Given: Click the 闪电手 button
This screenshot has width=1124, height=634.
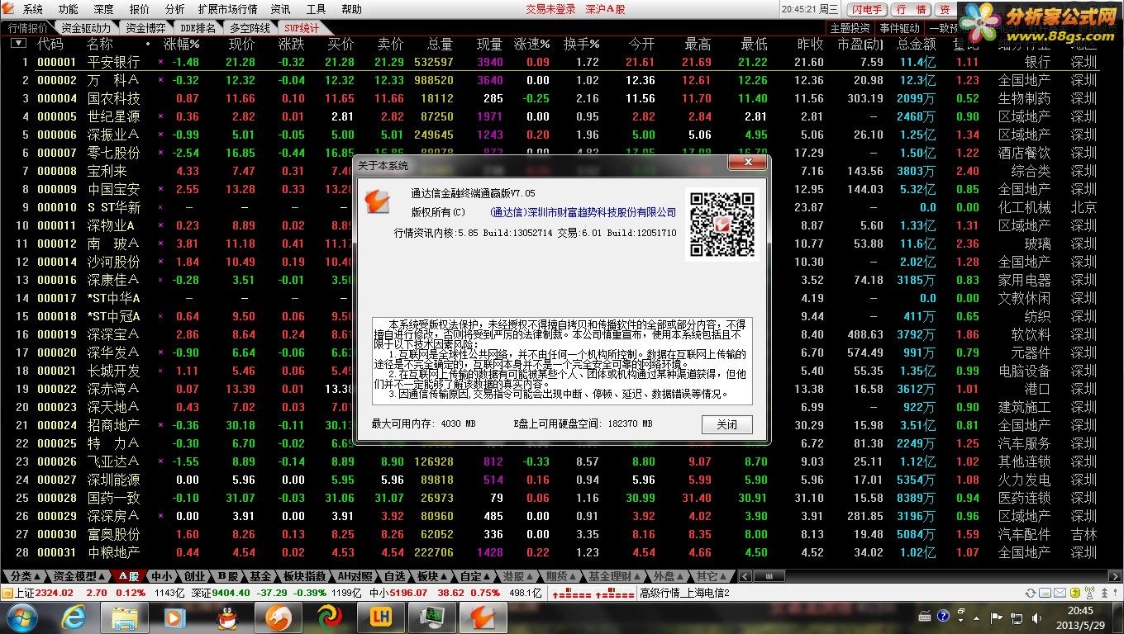Looking at the screenshot, I should click(x=866, y=10).
